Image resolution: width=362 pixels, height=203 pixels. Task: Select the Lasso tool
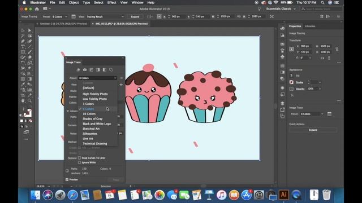(x=29, y=36)
